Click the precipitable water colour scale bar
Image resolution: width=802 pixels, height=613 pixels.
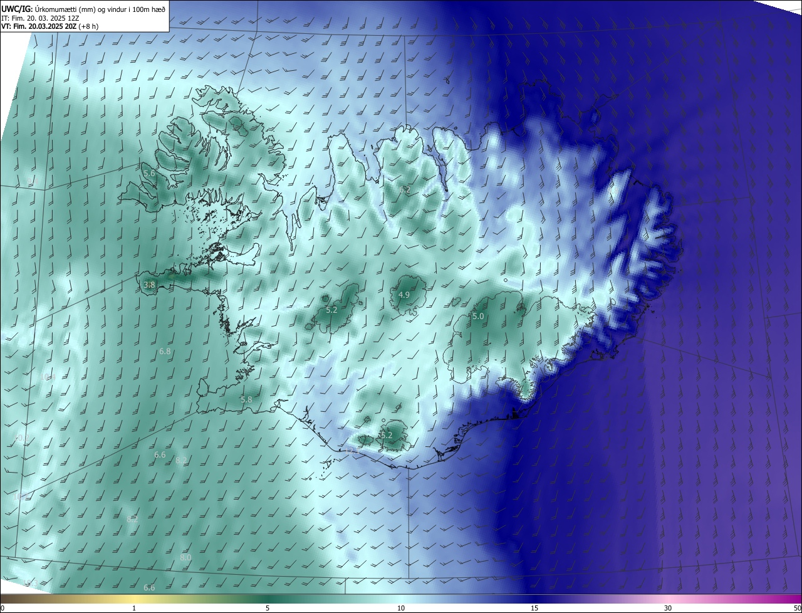pos(401,599)
